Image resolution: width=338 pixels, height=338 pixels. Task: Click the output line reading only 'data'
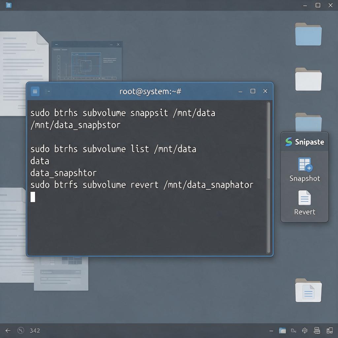tap(40, 161)
